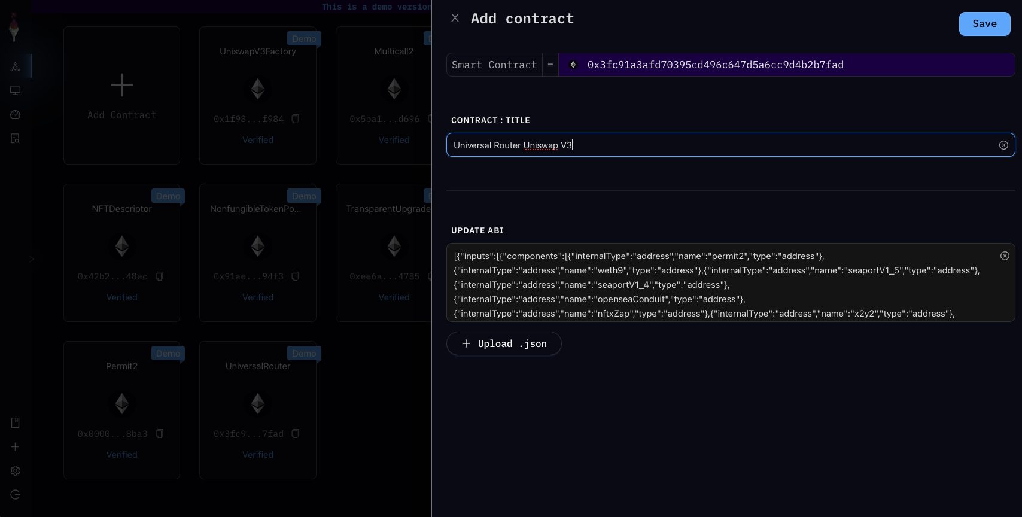The height and width of the screenshot is (517, 1022).
Task: Open the NFTDescriptor contract card
Action: (121, 253)
